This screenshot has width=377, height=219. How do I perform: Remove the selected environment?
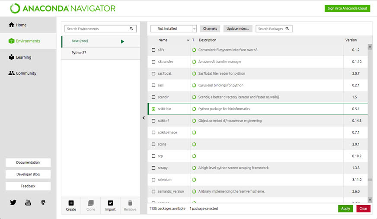coord(130,206)
